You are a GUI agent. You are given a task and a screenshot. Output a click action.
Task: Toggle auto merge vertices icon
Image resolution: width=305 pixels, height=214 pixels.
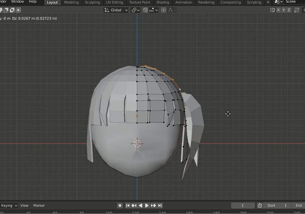click(x=297, y=10)
